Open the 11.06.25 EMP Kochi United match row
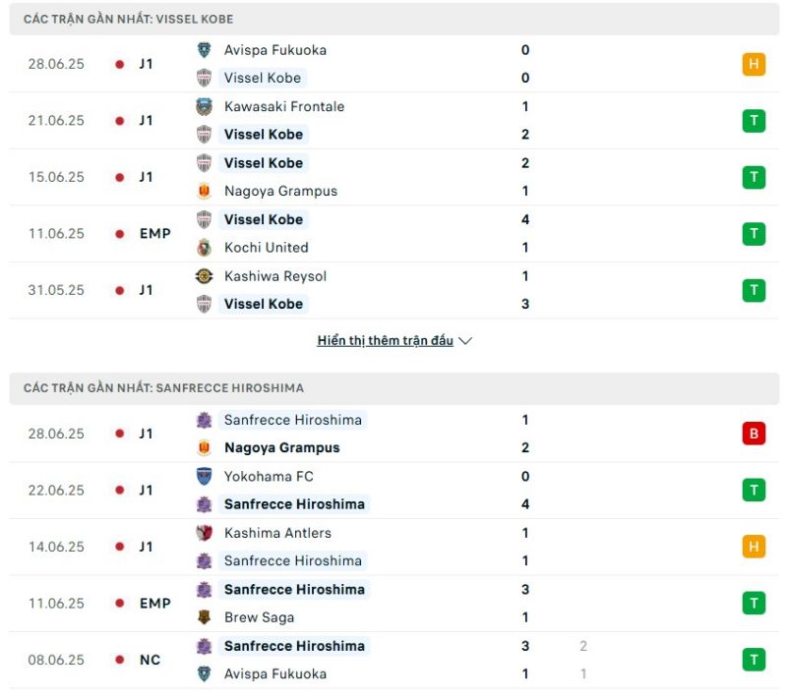Image resolution: width=787 pixels, height=698 pixels. (393, 234)
